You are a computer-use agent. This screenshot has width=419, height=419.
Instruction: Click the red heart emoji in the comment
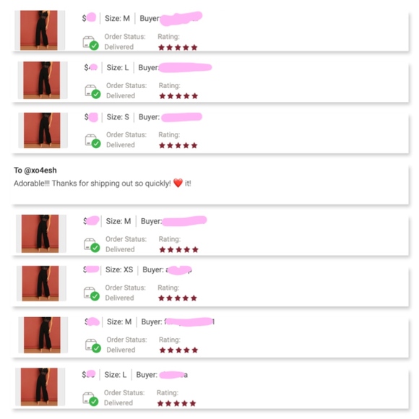coord(178,183)
